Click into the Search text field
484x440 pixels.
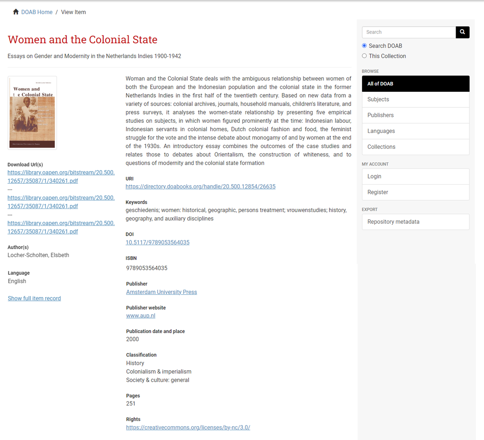coord(408,32)
